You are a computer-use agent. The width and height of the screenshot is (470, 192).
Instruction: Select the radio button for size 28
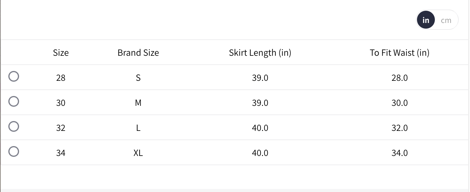pos(14,76)
